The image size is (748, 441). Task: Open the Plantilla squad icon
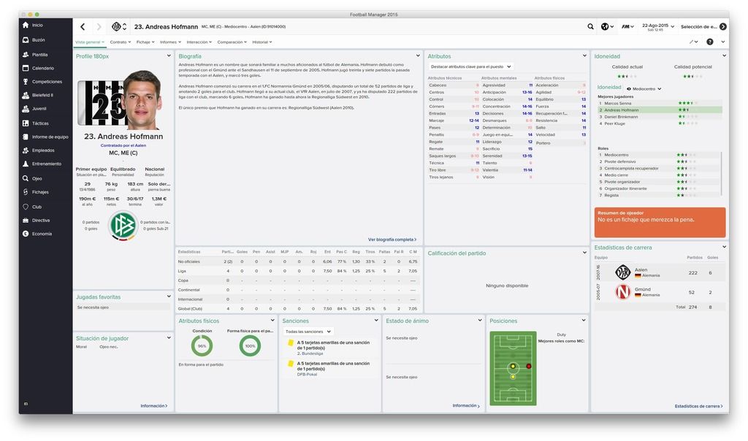pos(26,54)
